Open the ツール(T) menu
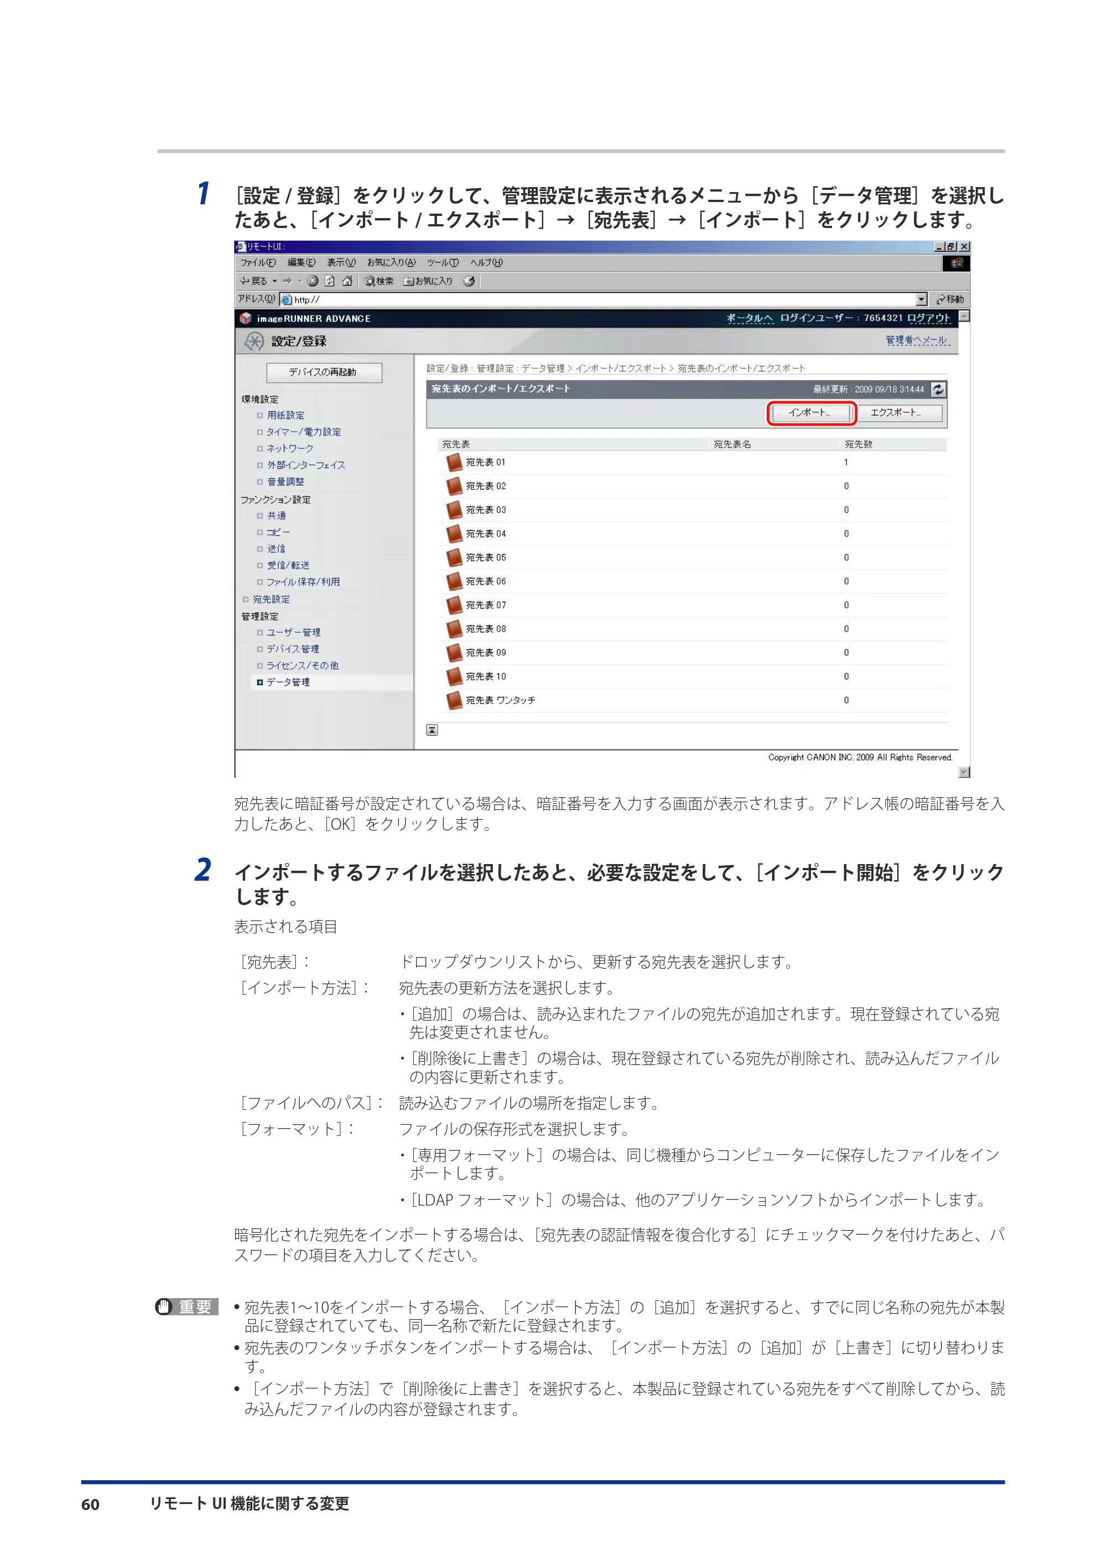1107x1566 pixels. pos(443,262)
